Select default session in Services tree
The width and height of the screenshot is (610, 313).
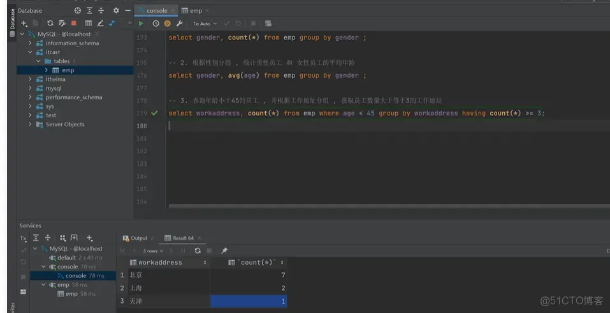click(x=66, y=258)
